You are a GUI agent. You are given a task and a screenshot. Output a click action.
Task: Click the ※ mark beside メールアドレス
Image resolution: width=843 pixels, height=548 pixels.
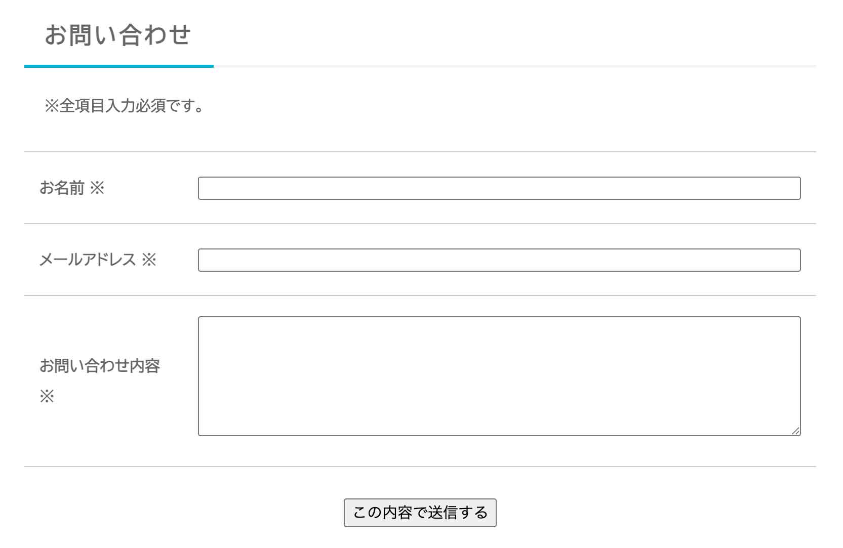tap(149, 260)
